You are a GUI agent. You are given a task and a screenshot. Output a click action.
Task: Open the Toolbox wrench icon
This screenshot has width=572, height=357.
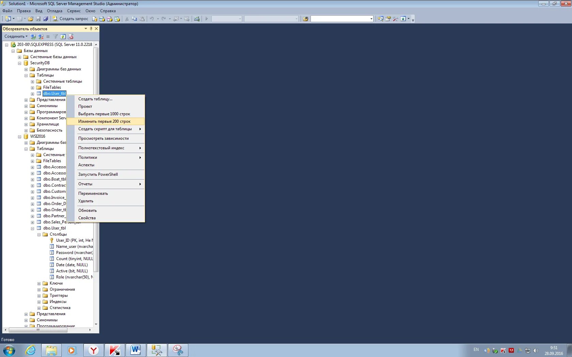(x=395, y=19)
